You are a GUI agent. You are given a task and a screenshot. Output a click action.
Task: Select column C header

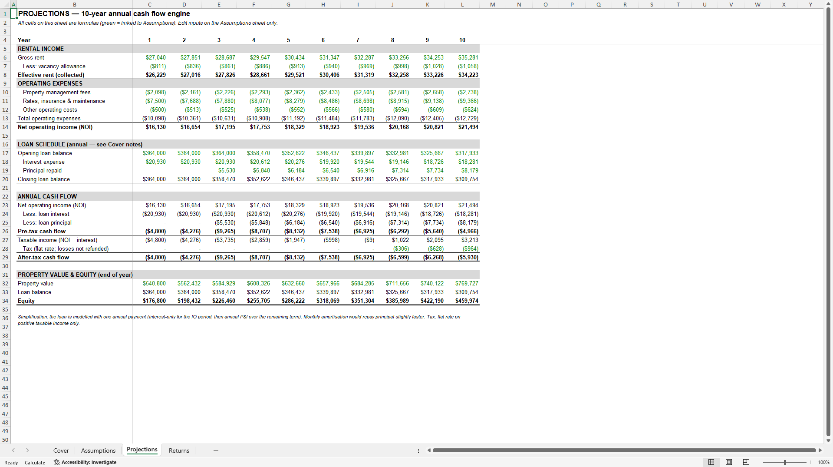click(150, 4)
